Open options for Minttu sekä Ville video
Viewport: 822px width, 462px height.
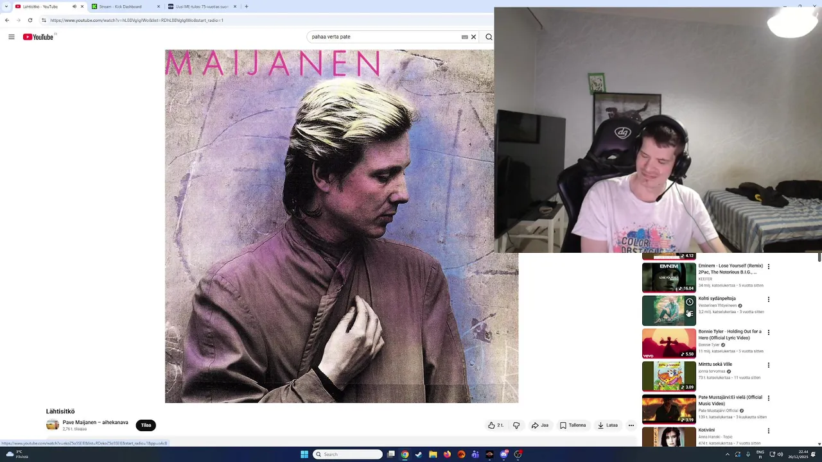coord(769,365)
